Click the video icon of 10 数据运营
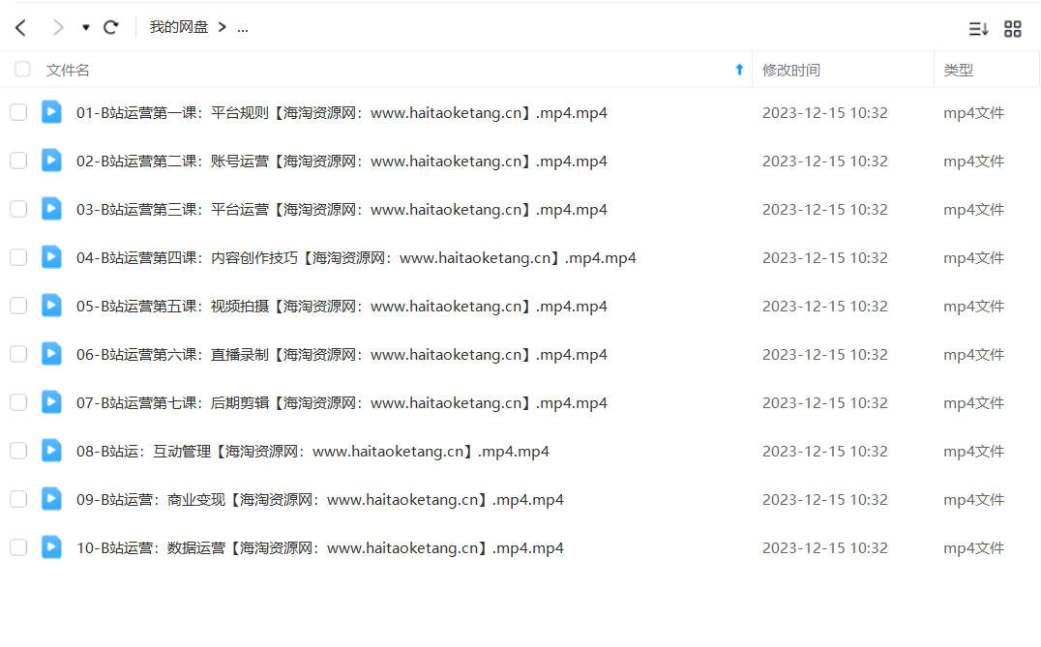Viewport: 1041px width, 647px height. click(x=51, y=548)
